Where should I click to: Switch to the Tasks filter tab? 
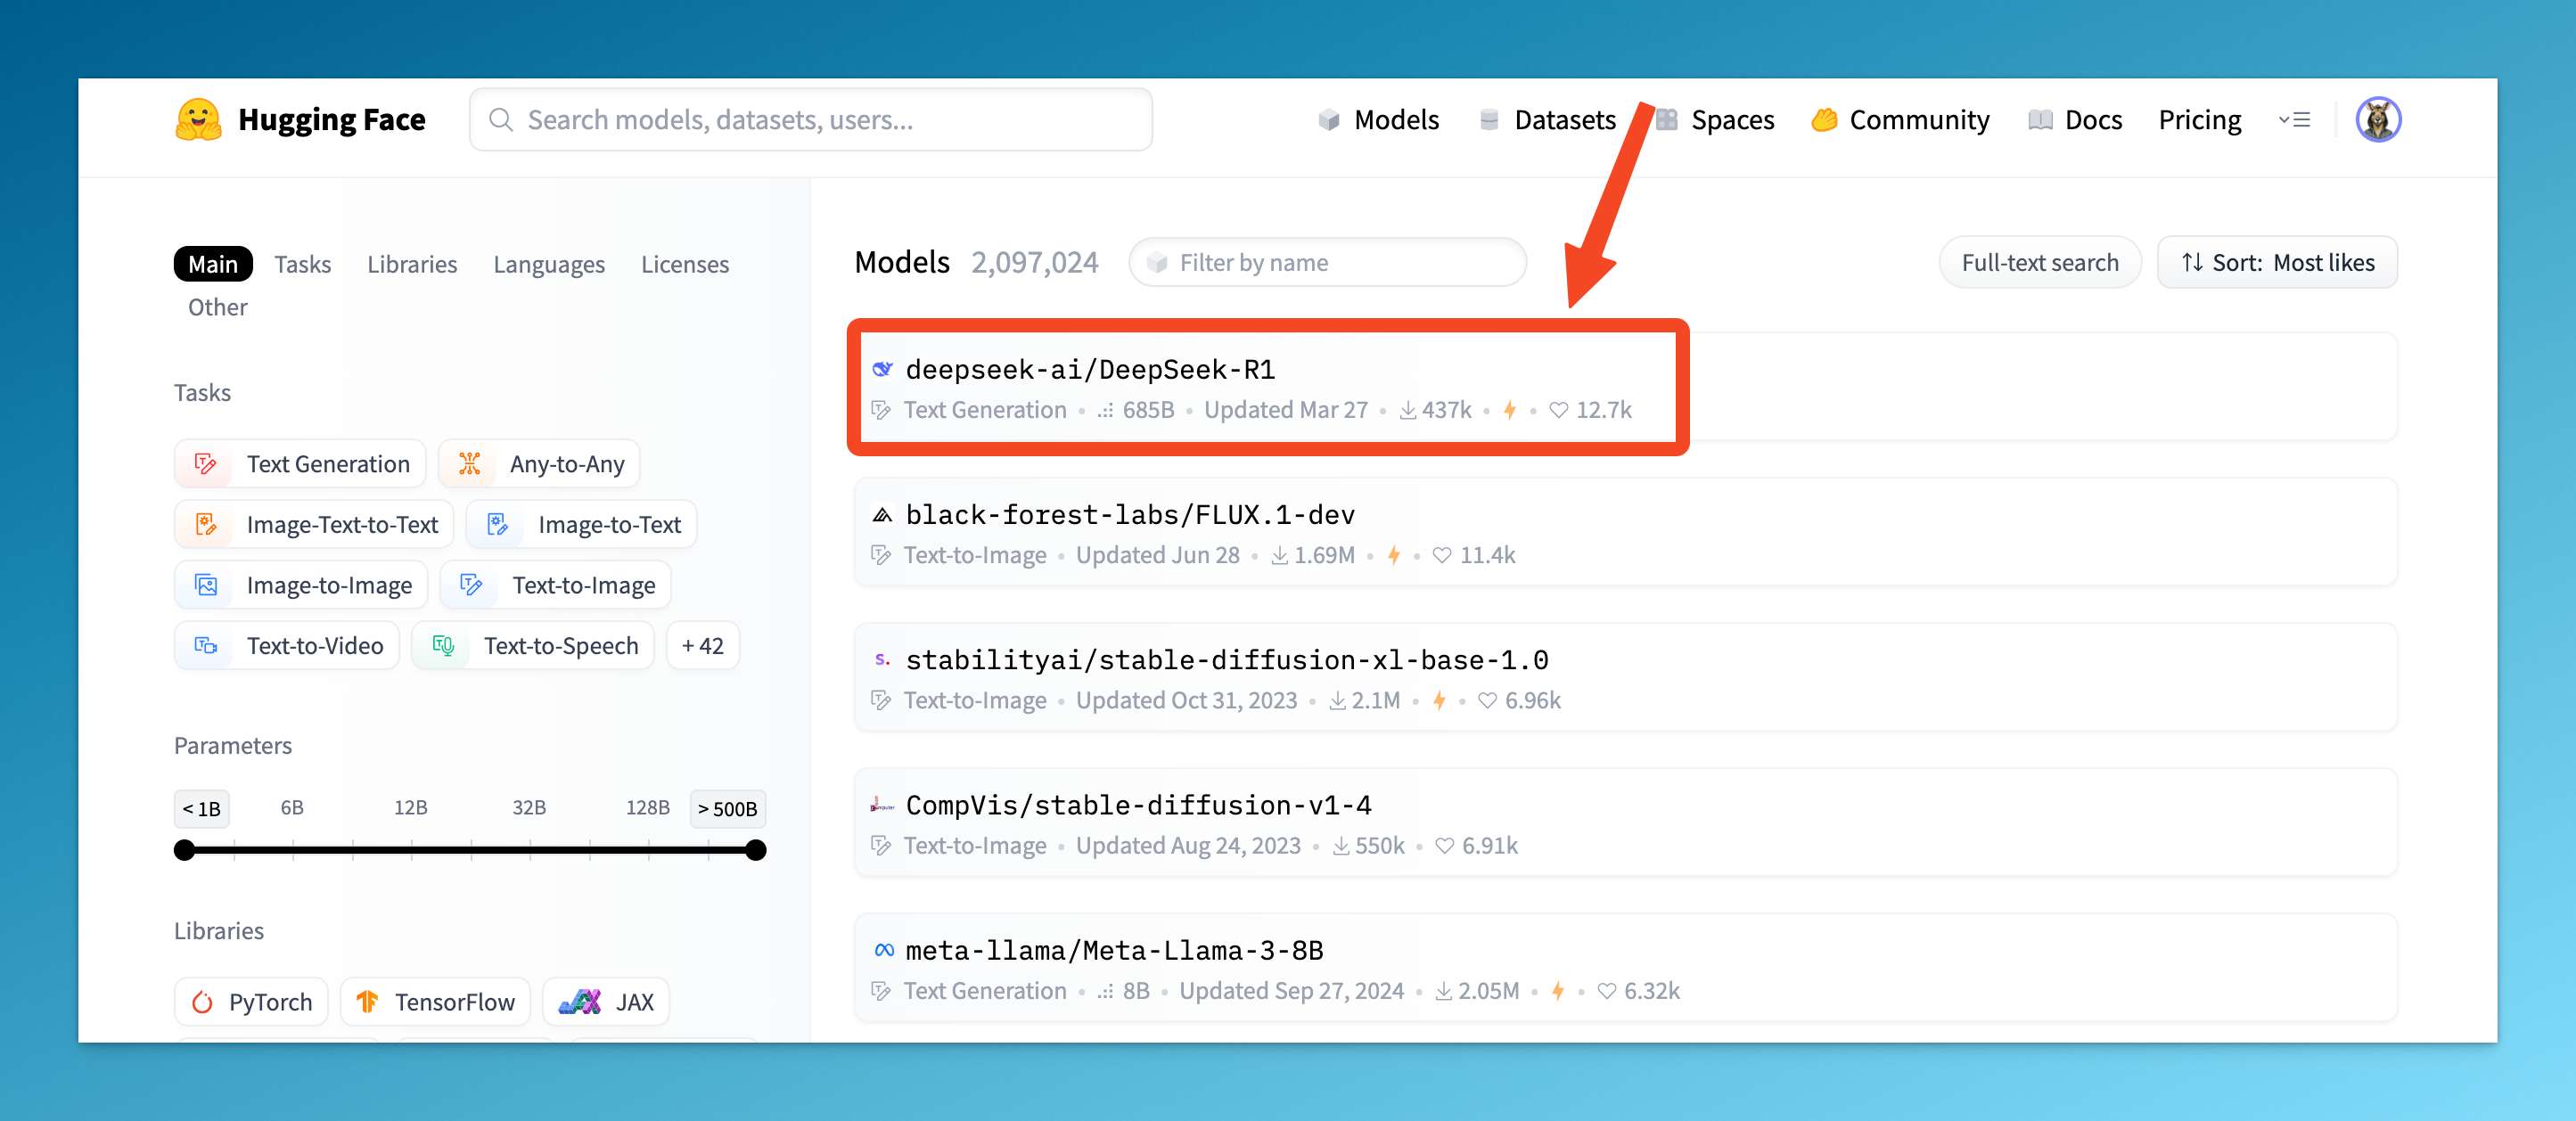coord(303,264)
